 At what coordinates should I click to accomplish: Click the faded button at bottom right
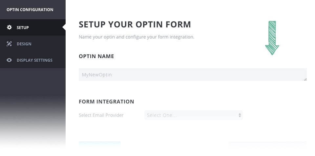267,145
